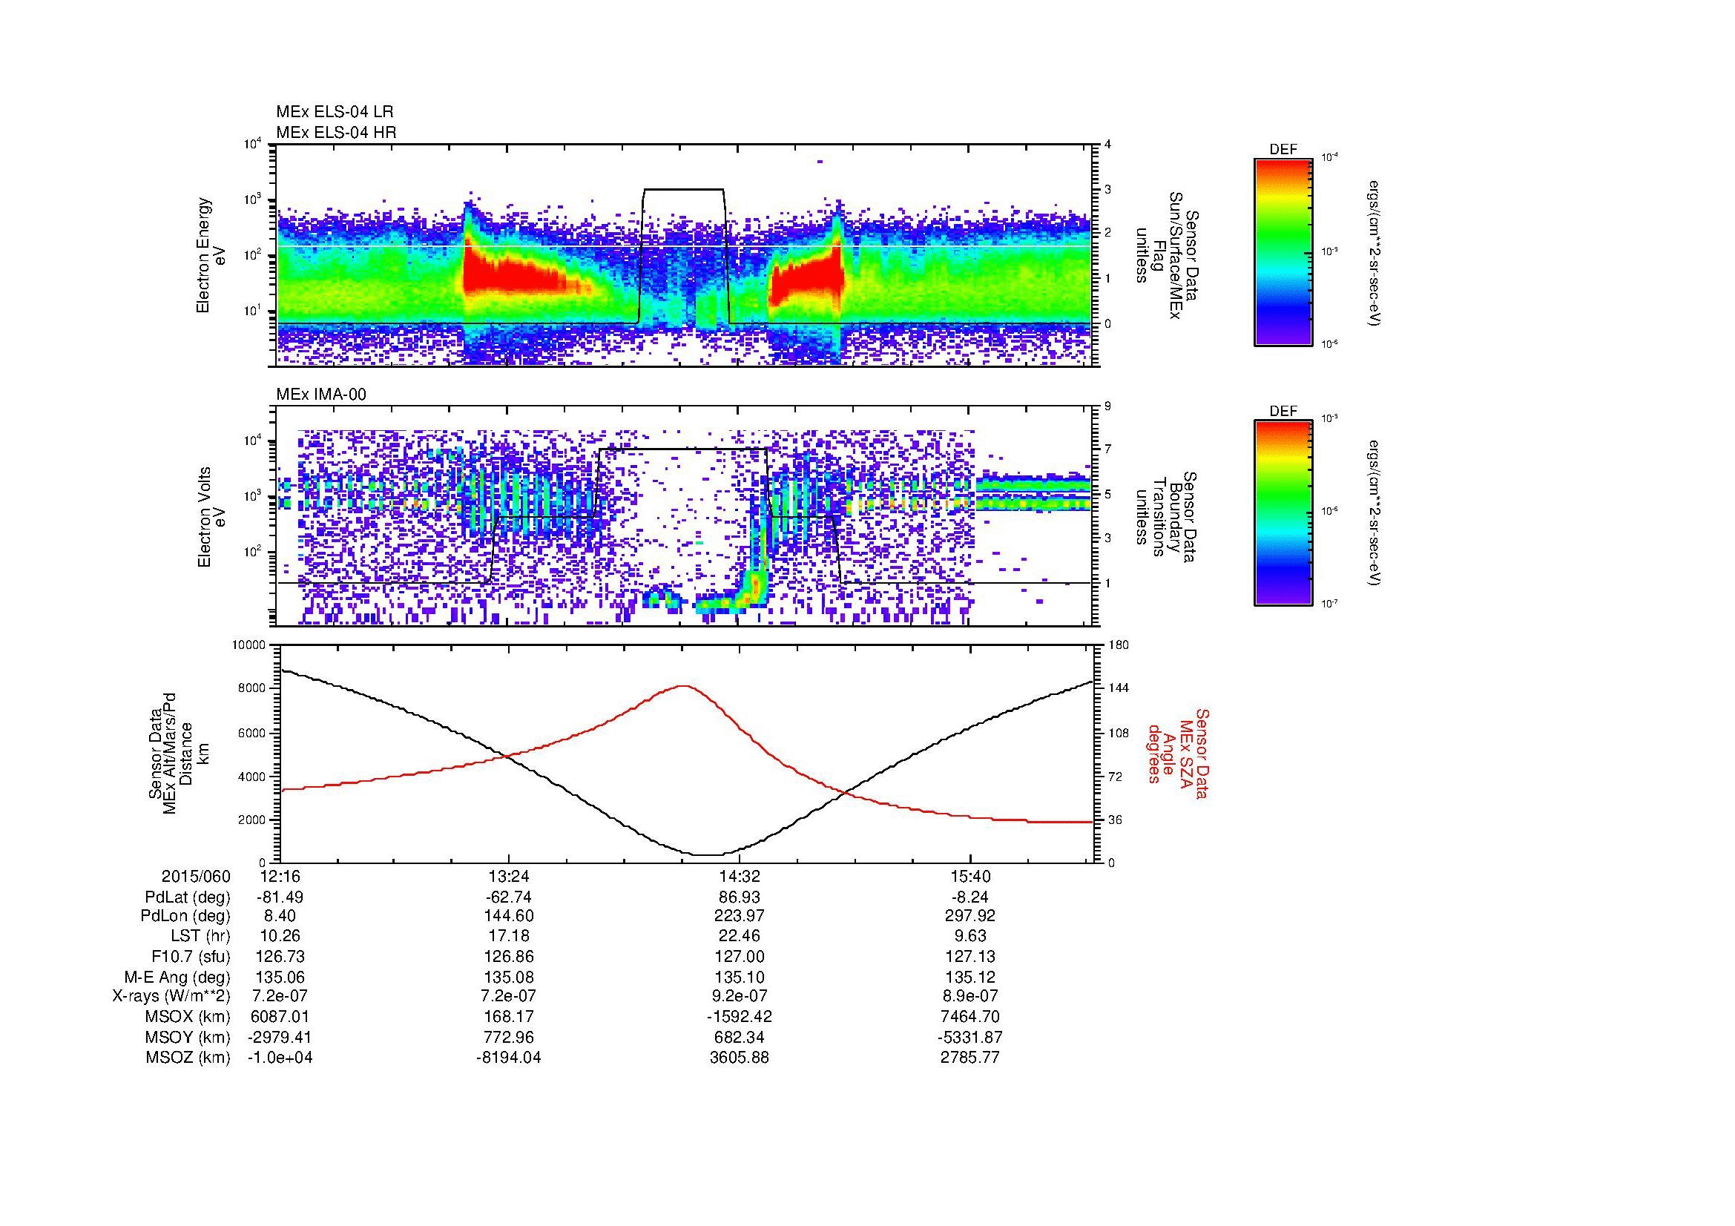1735x1226 pixels.
Task: Click the MSOX value '-1592.42'
Action: (x=740, y=1018)
